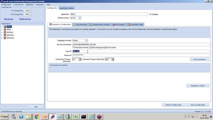Open the Command Prompt taskbar icon
The width and height of the screenshot is (213, 120).
(x=84, y=117)
